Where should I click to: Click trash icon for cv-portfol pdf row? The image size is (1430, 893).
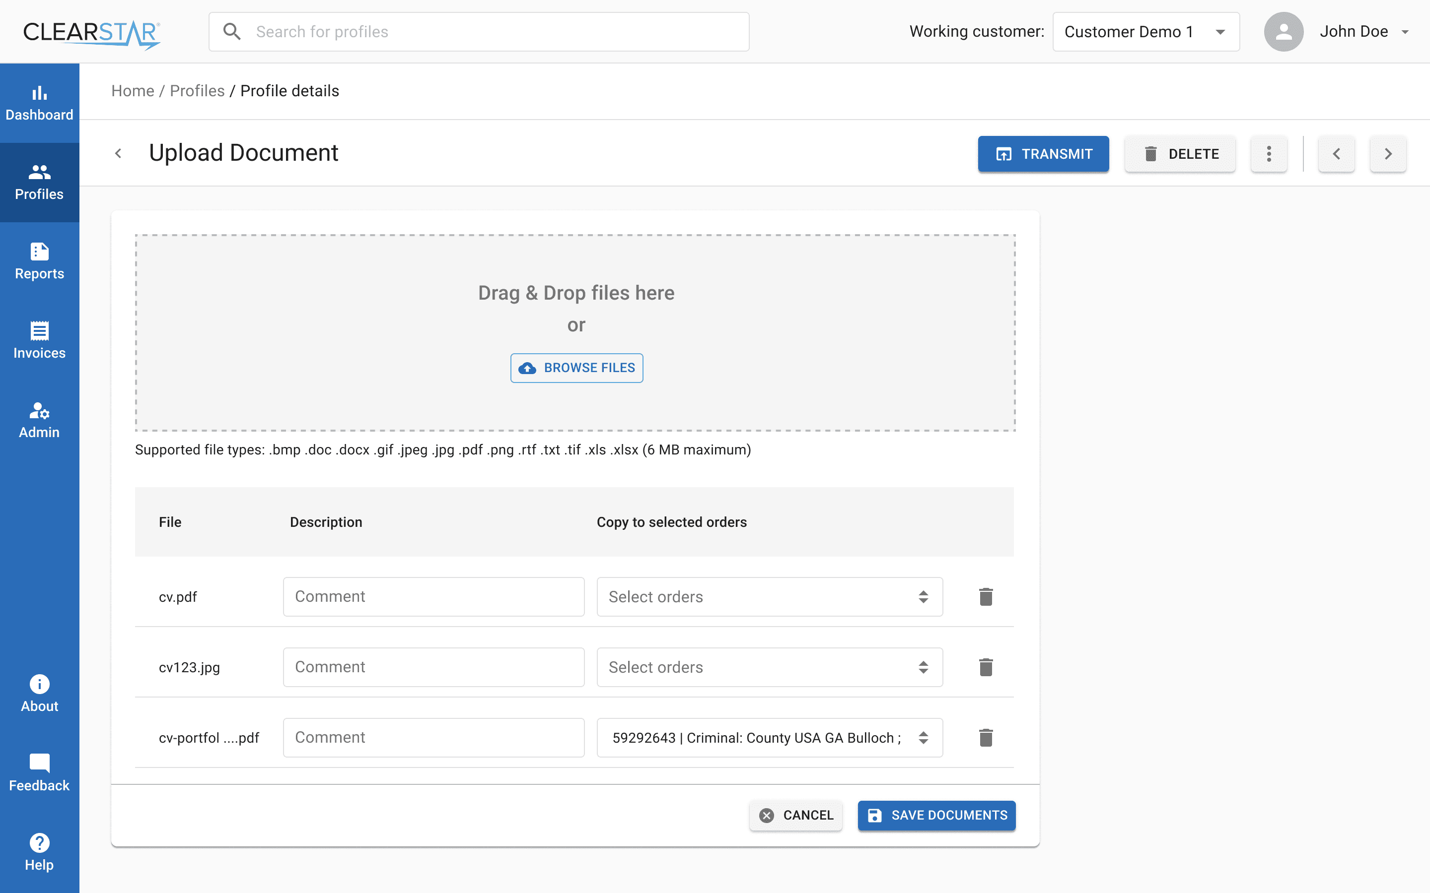coord(985,738)
